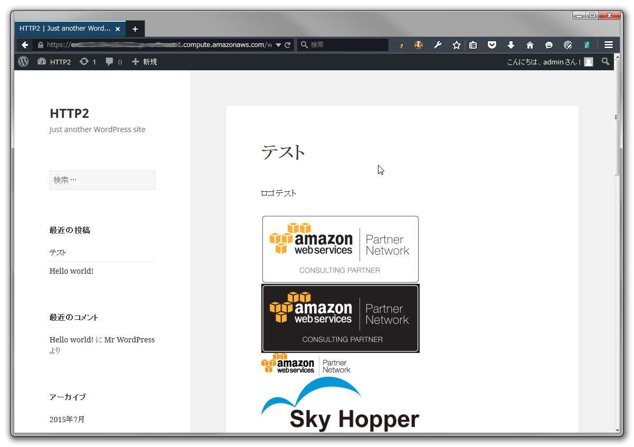634x447 pixels.
Task: Click the アーカイブ widget heading
Action: (x=68, y=397)
